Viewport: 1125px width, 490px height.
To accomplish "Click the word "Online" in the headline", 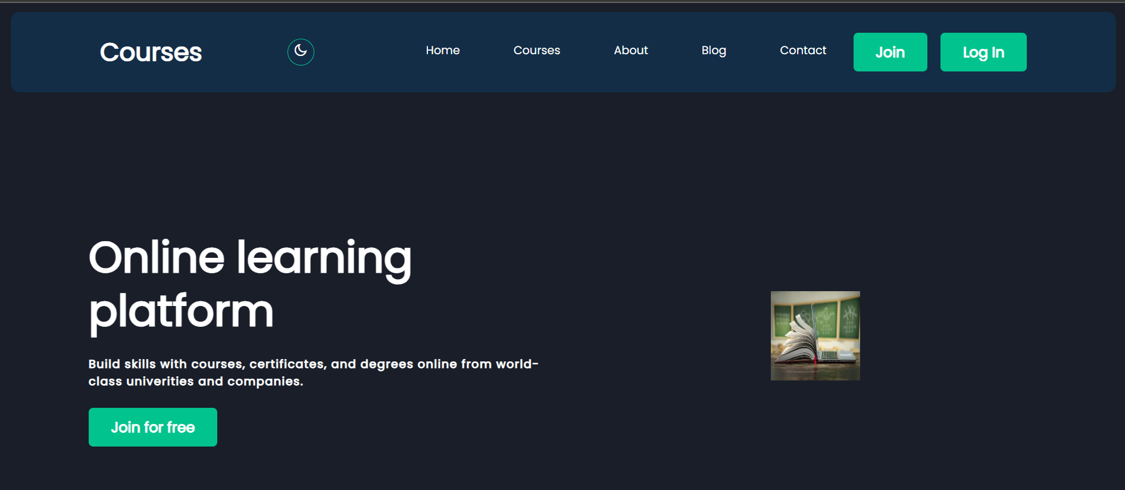I will (x=157, y=258).
